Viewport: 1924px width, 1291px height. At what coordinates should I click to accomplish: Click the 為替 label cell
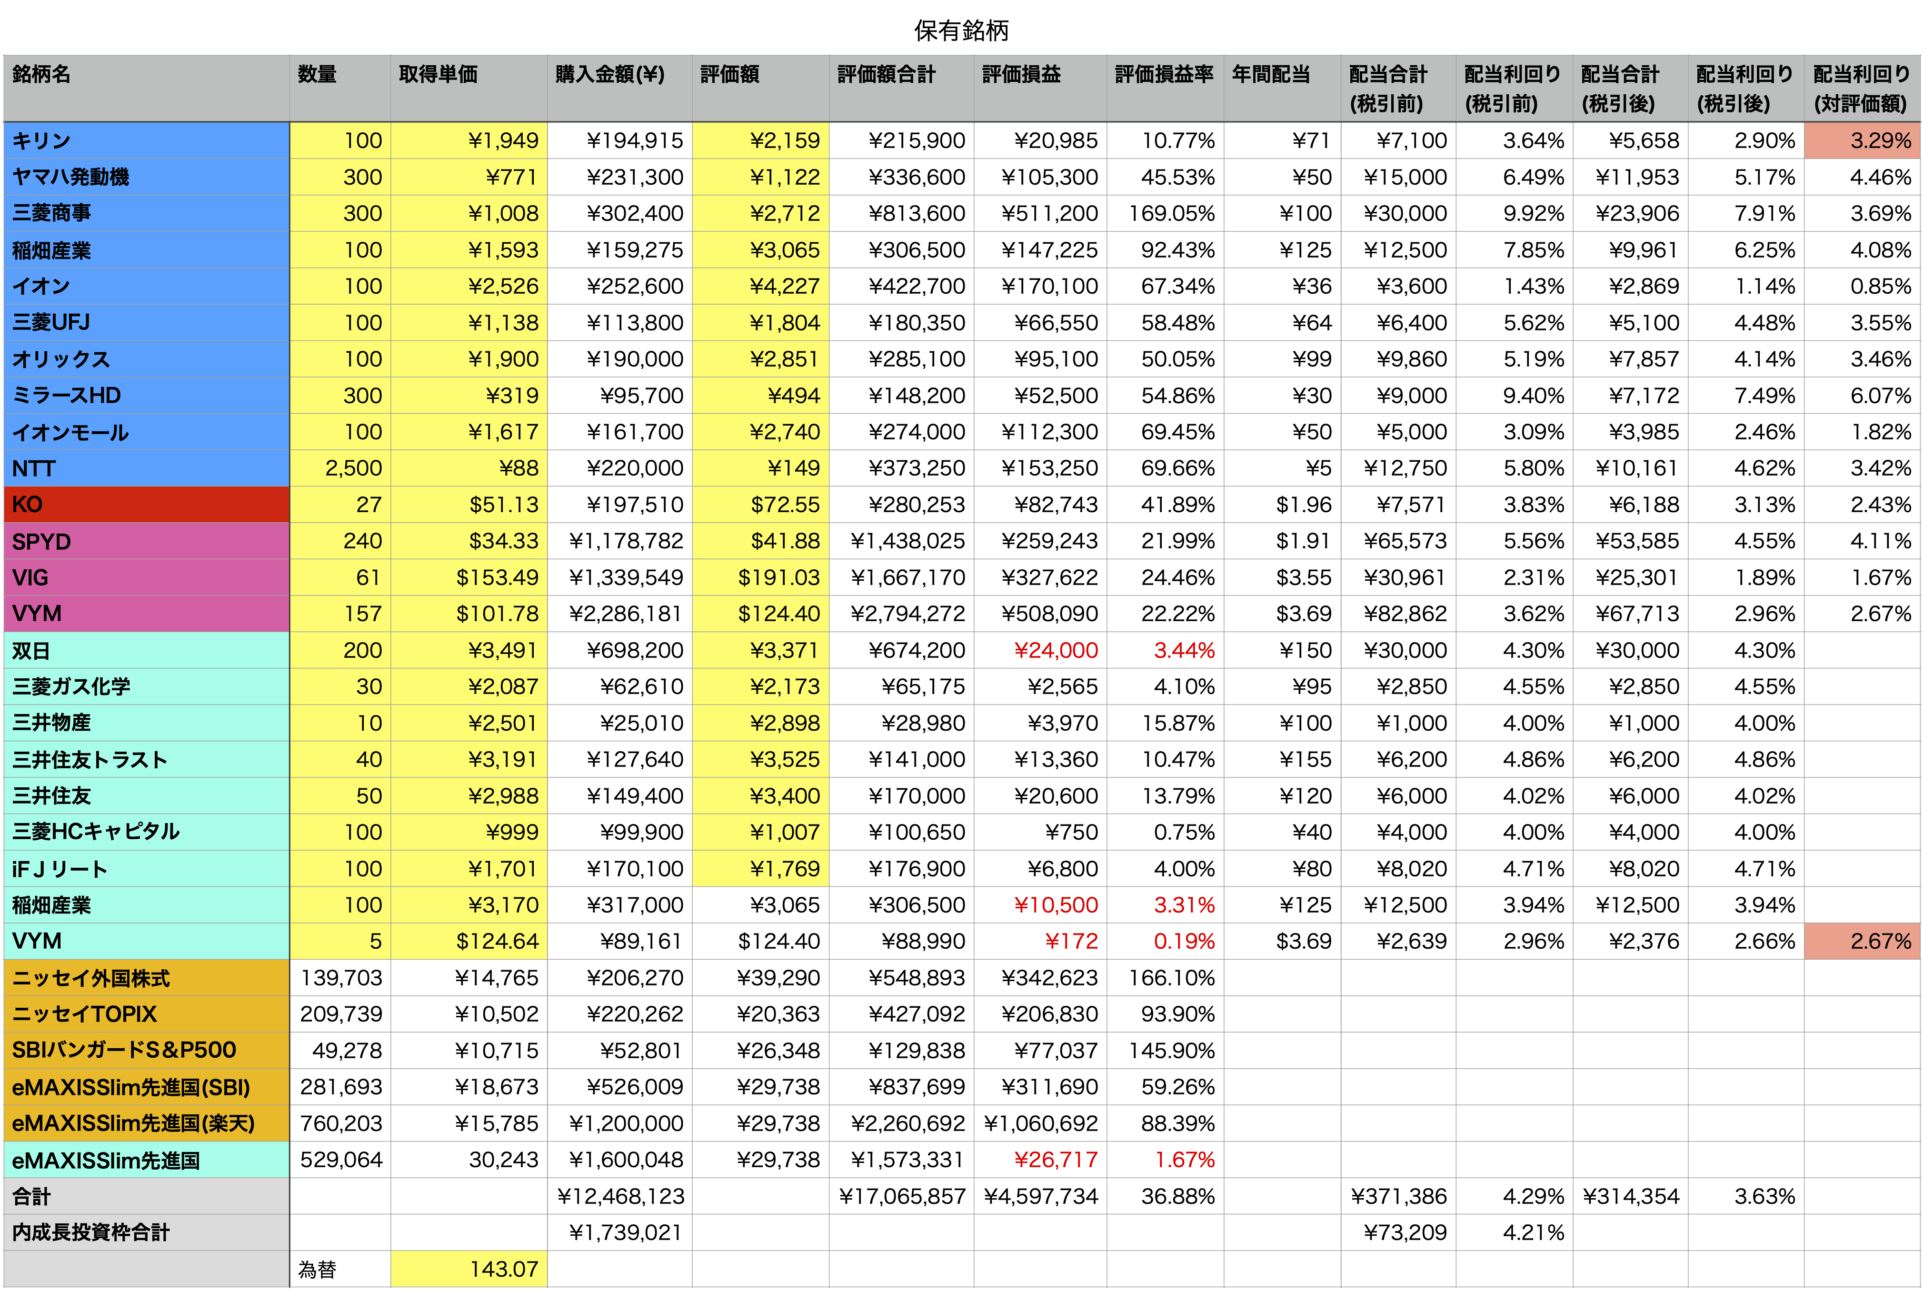[x=340, y=1269]
